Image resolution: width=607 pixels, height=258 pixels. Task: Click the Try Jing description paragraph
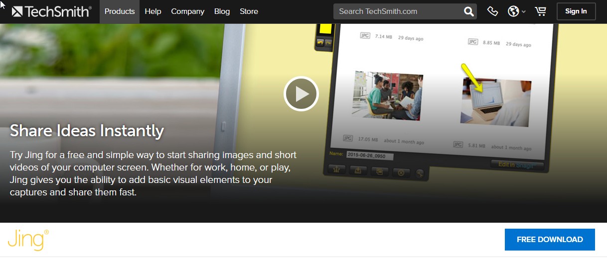pos(153,173)
